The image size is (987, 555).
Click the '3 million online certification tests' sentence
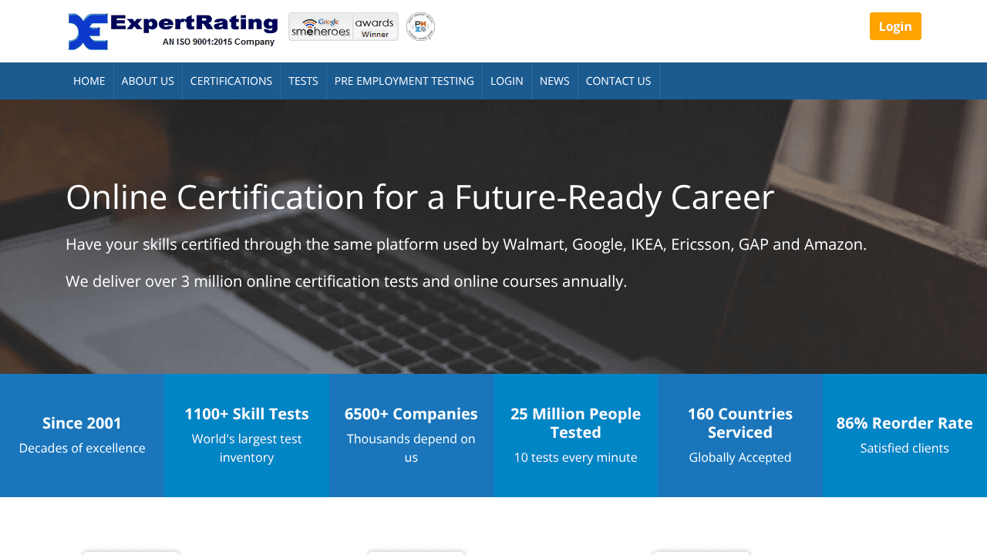[346, 281]
